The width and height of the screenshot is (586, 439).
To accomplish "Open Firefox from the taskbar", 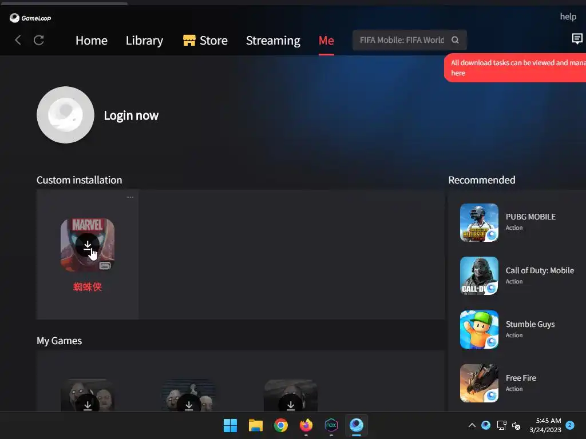I will click(x=306, y=425).
